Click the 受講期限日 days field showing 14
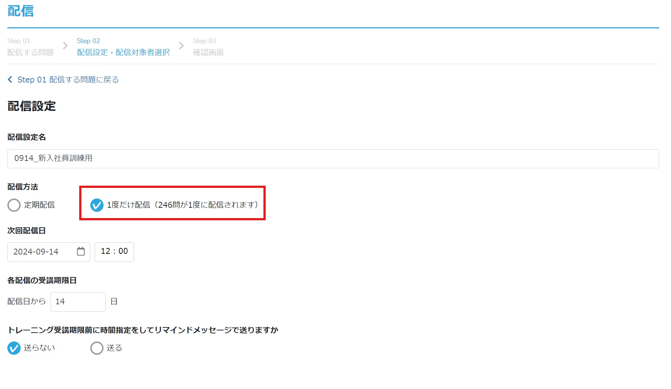Screen dimensions: 671x389 [x=78, y=302]
